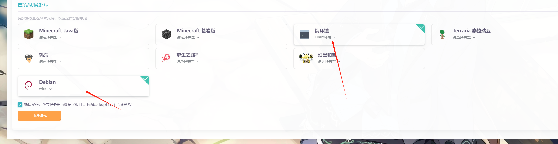
Task: Open the 求生之路2 type dropdown
Action: coord(188,61)
